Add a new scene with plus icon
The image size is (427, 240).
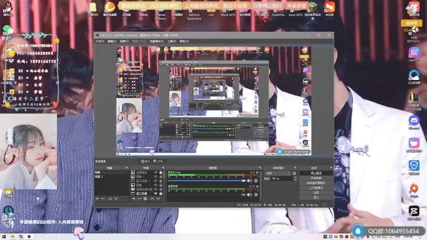point(97,199)
